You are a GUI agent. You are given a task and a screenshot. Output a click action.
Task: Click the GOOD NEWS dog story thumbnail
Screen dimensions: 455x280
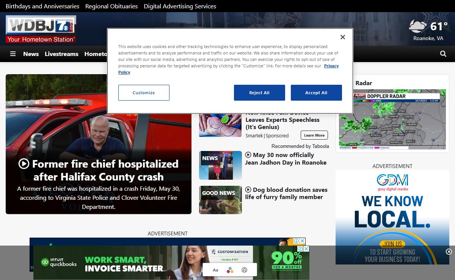point(220,200)
